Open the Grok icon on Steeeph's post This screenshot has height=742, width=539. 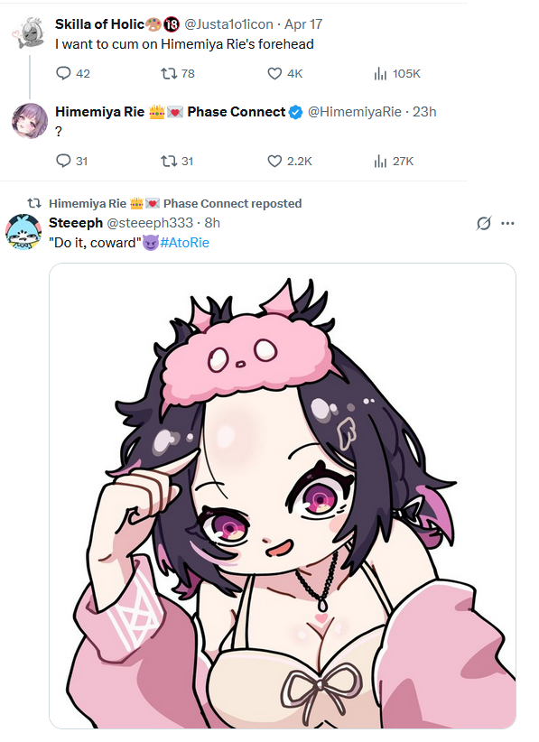coord(484,223)
